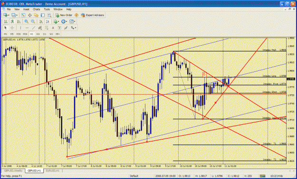Expand the Periods dropdown arrow
The width and height of the screenshot is (297, 179).
pyautogui.click(x=67, y=21)
